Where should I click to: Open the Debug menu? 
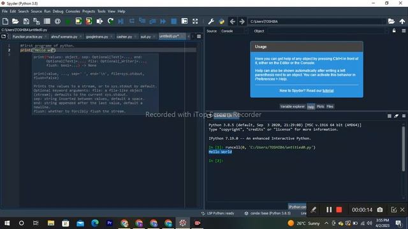[x=58, y=11]
